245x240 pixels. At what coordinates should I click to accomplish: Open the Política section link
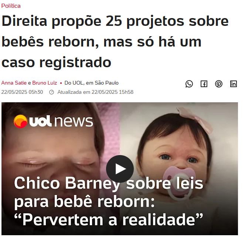[x=11, y=6]
